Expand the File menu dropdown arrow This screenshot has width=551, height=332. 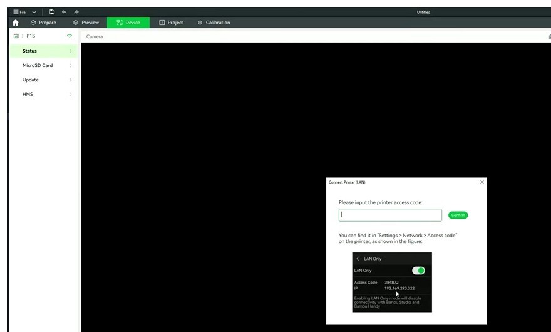(x=34, y=12)
